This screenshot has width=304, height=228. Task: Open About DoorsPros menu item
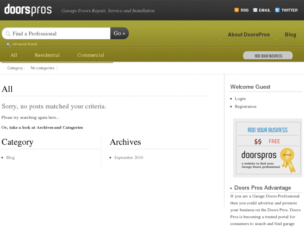coord(249,35)
